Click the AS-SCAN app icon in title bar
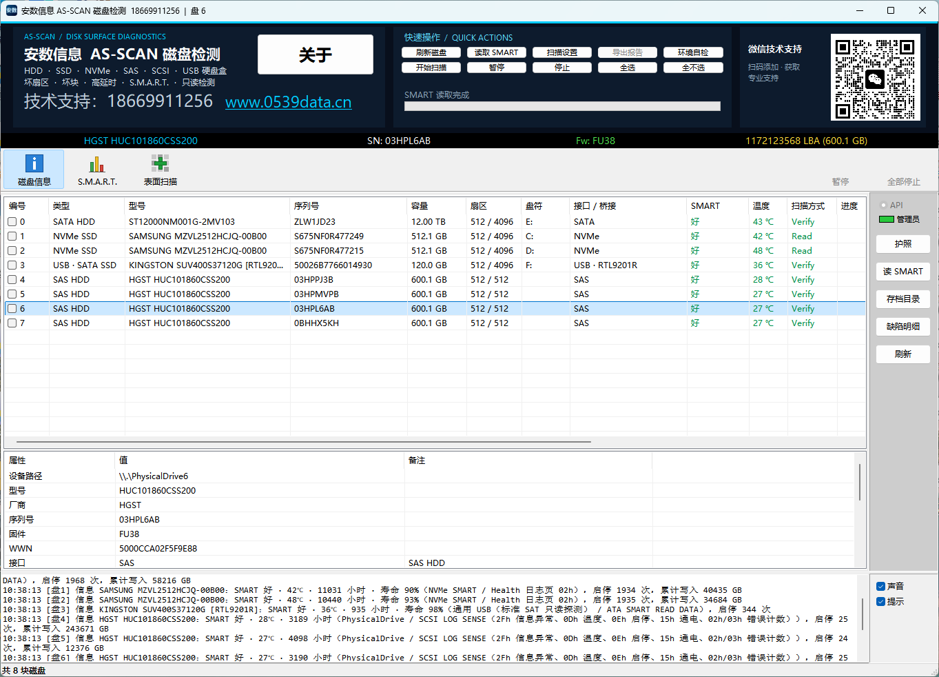 [11, 10]
